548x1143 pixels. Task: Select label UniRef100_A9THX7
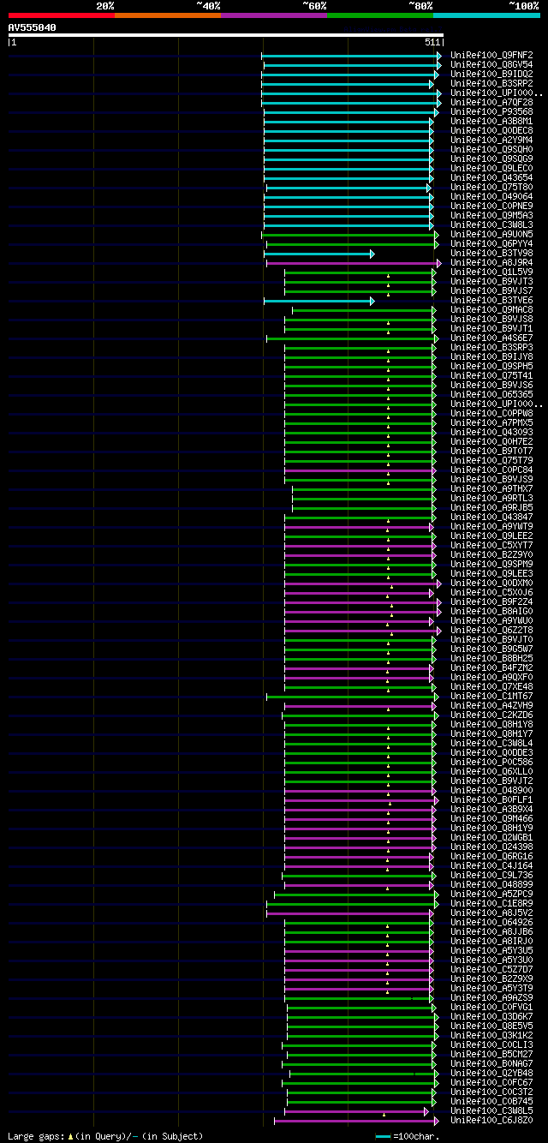[x=492, y=488]
